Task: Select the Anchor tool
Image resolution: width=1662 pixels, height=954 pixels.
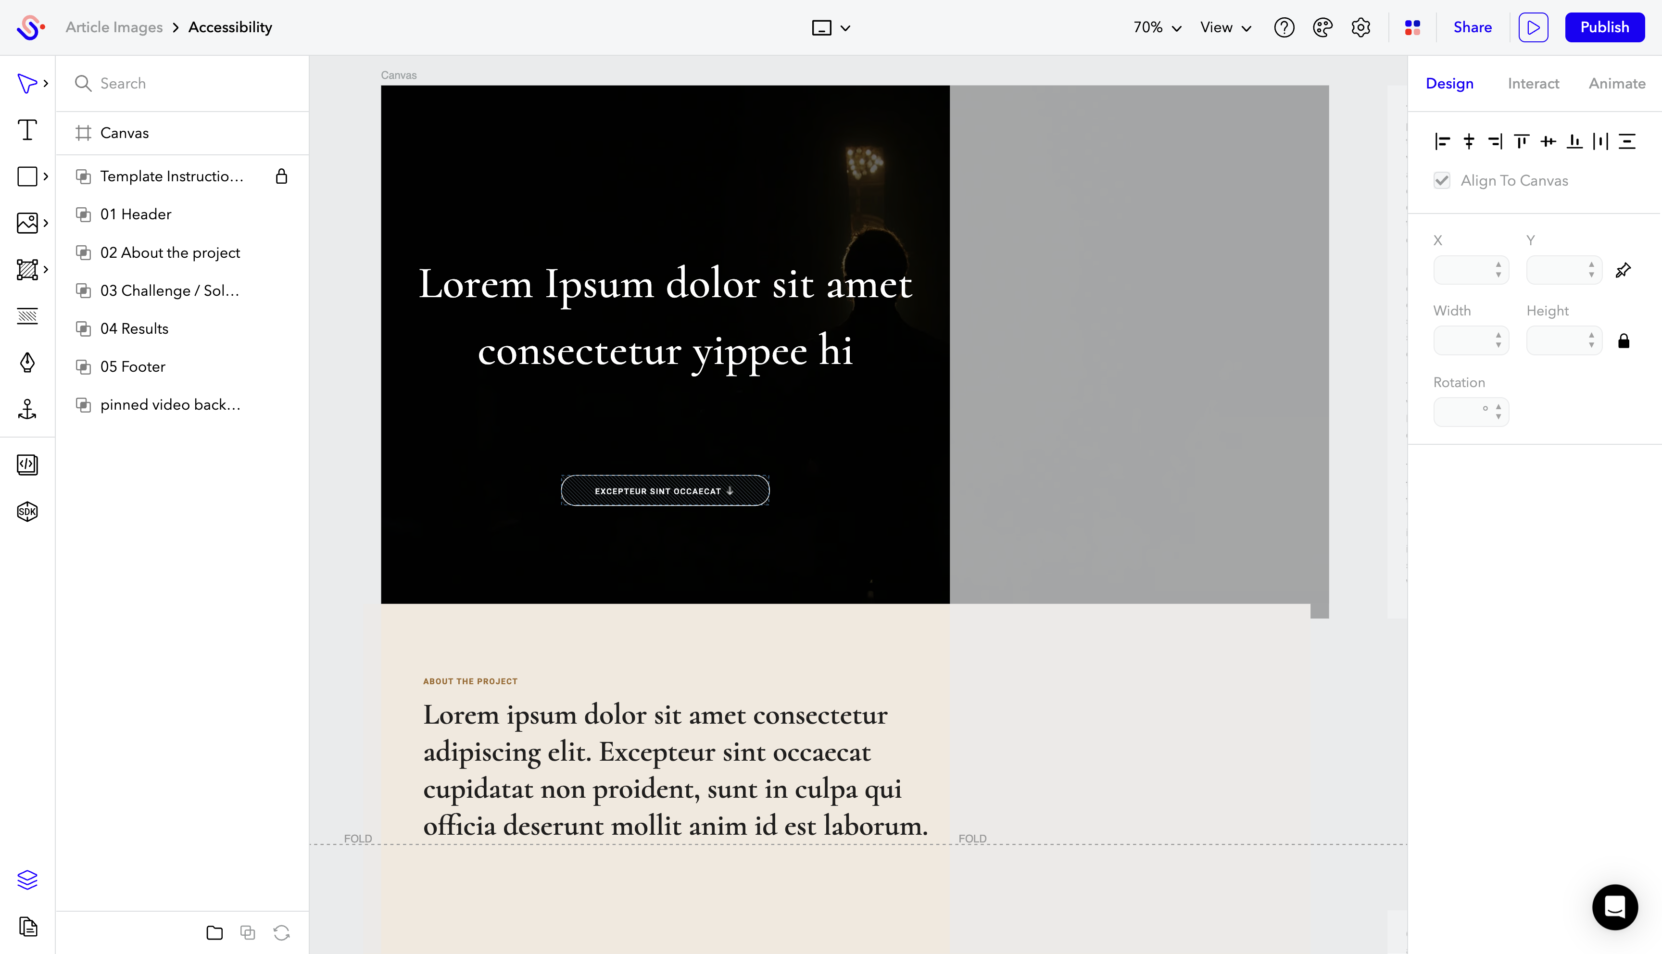Action: click(x=27, y=409)
